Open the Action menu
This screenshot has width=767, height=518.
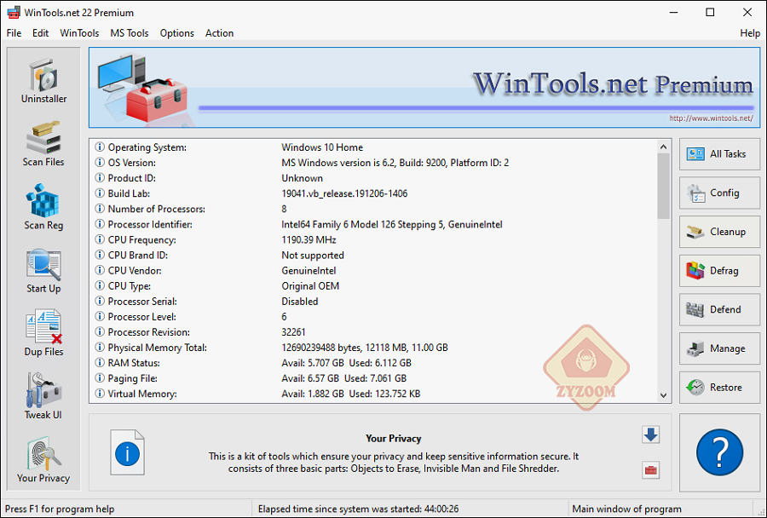point(219,32)
